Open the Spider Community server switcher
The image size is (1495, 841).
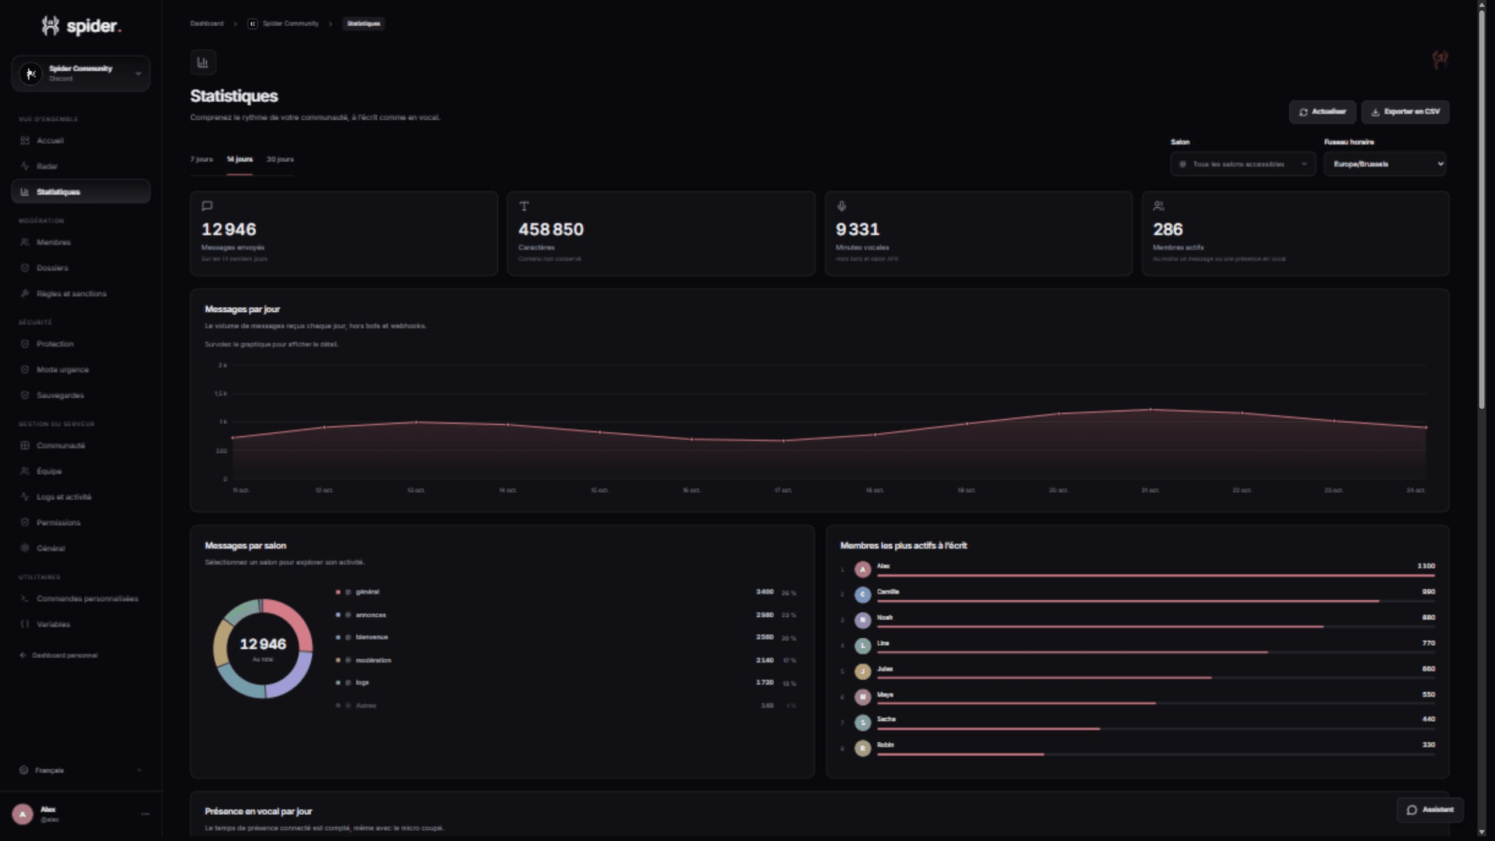tap(81, 73)
